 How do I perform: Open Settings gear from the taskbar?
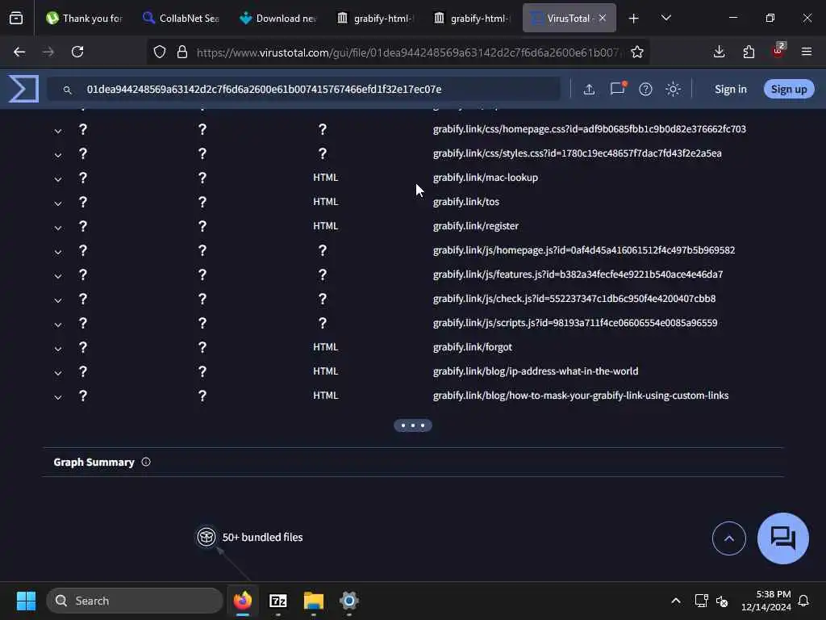[x=348, y=601]
